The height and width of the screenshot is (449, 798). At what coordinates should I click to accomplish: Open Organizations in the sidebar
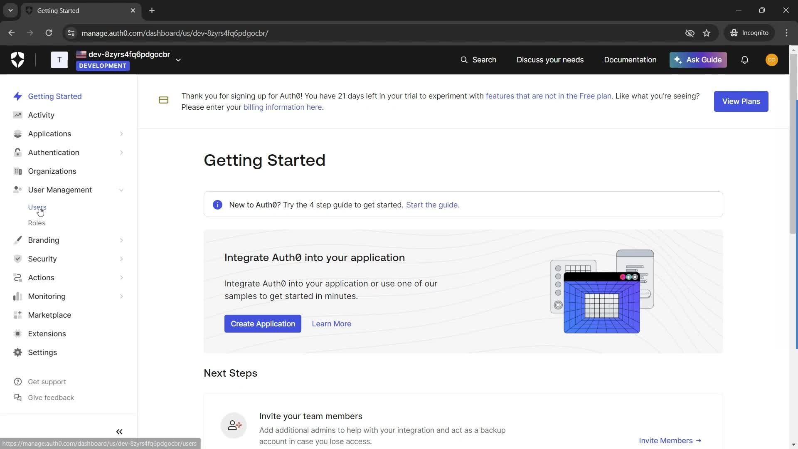(52, 171)
